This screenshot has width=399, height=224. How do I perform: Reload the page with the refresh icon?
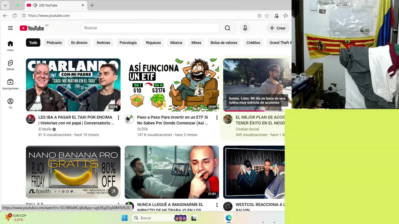point(15,16)
